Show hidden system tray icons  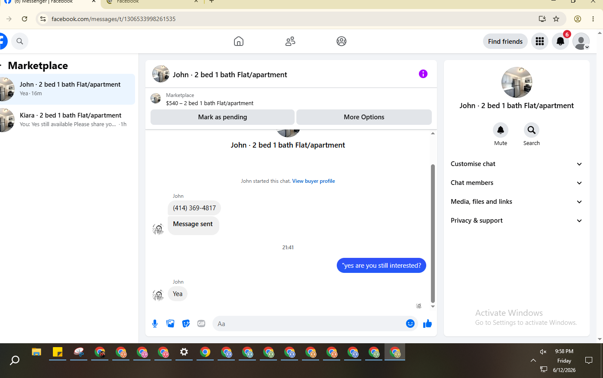(x=533, y=360)
